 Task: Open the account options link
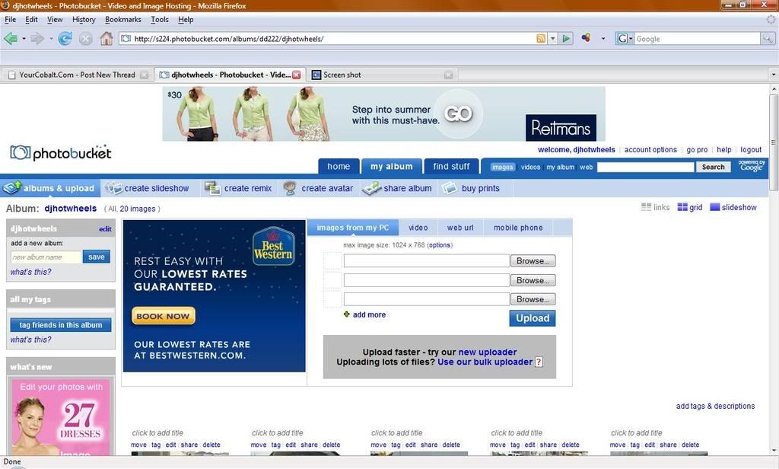650,150
